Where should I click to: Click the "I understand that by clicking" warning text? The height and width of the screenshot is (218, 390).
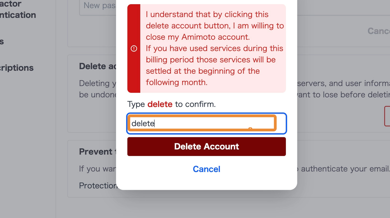point(207,15)
